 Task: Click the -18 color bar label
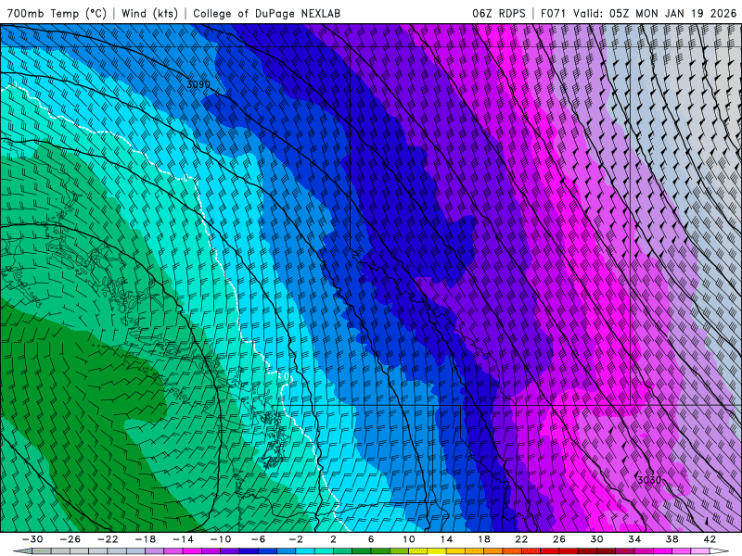tap(146, 539)
